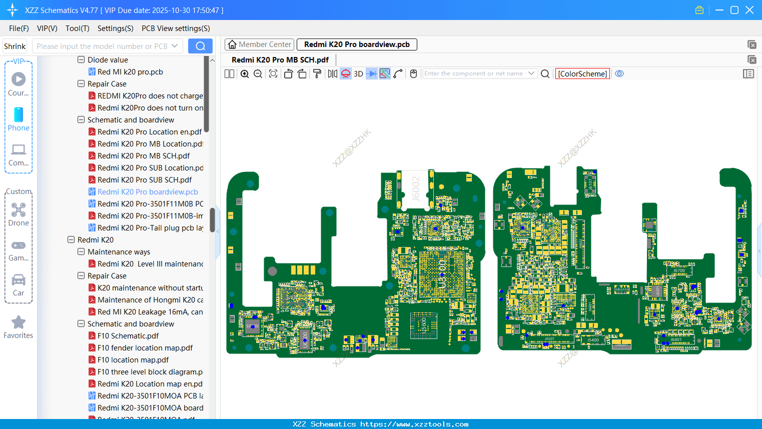The height and width of the screenshot is (429, 762).
Task: Switch to Member Center tab
Action: click(x=260, y=44)
